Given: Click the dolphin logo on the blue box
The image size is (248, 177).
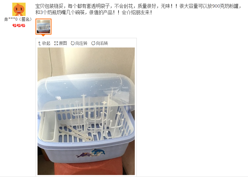Looking at the screenshot, I should [x=91, y=153].
